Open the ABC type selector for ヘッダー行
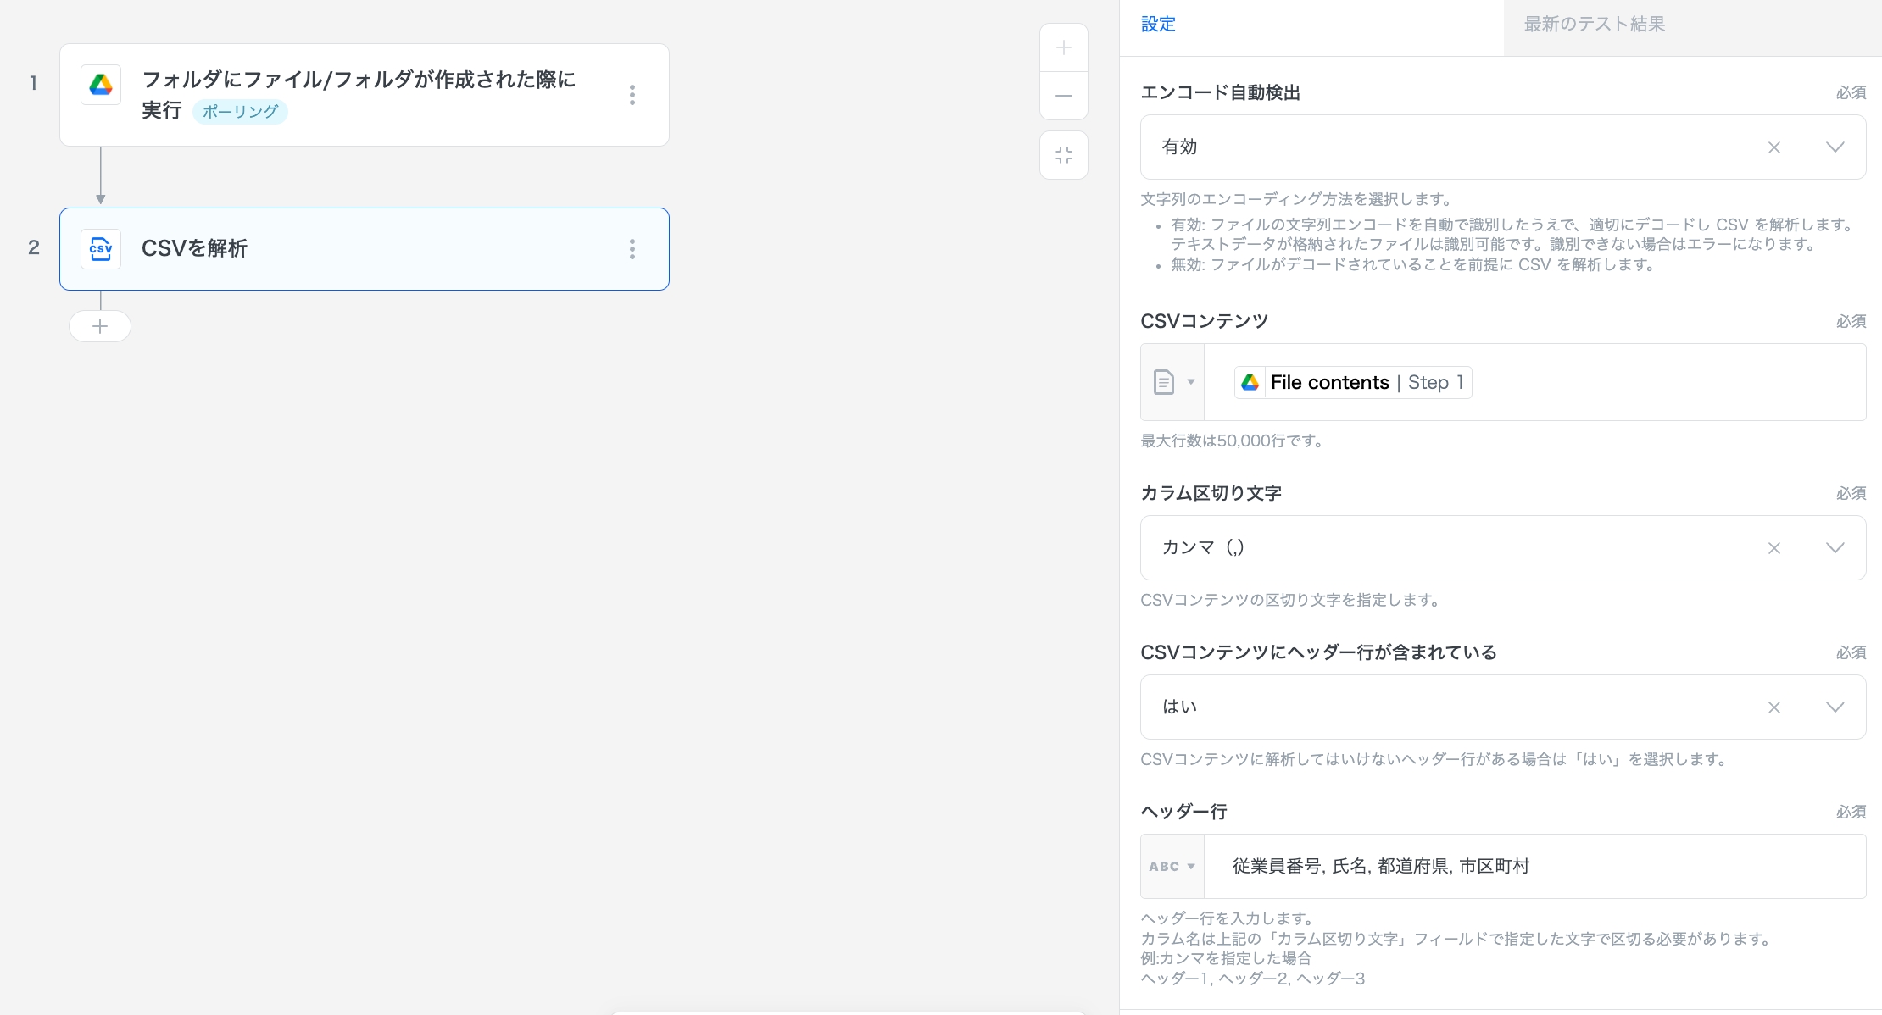This screenshot has width=1882, height=1015. coord(1172,867)
